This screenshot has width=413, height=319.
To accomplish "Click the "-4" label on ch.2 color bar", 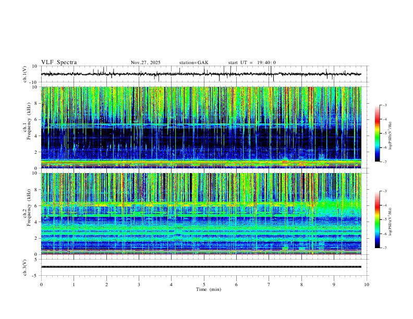I will pos(385,205).
